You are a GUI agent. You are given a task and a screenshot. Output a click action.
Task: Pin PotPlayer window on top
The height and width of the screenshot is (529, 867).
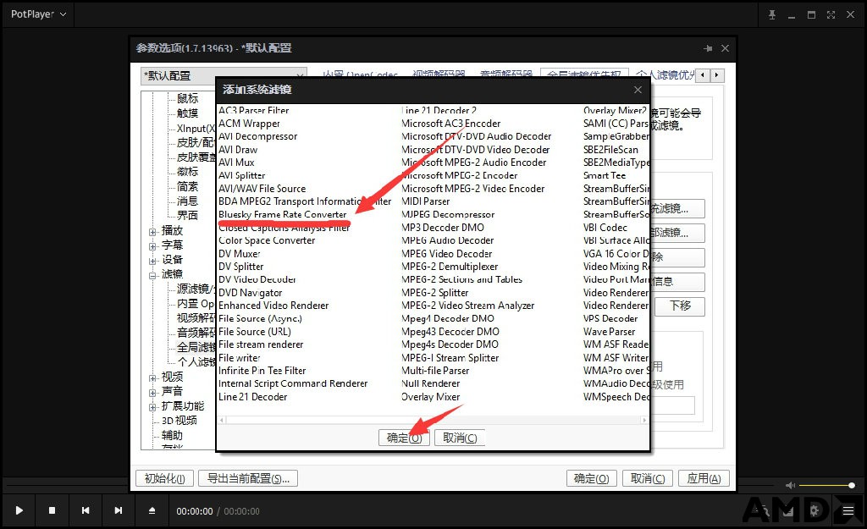[x=772, y=15]
